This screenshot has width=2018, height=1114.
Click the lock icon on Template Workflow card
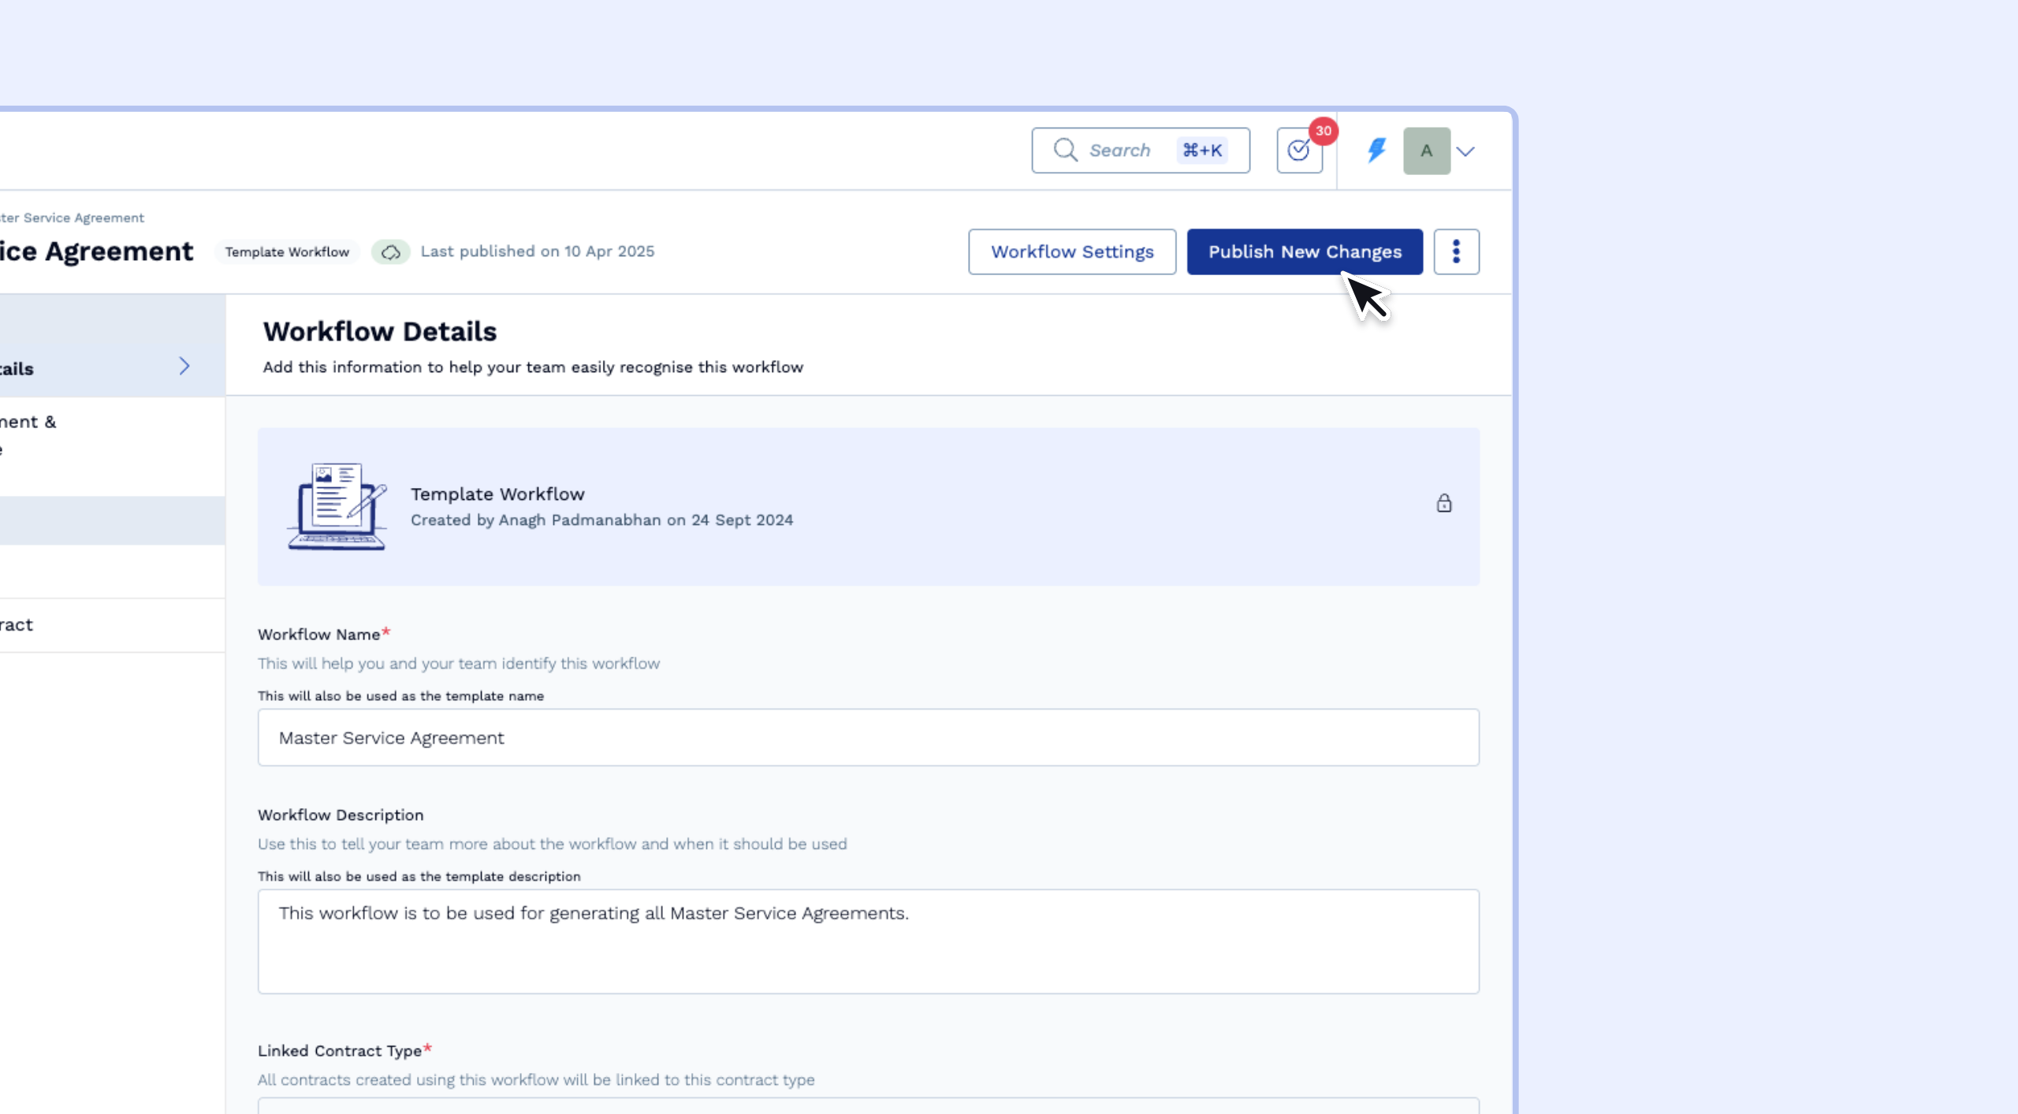(x=1443, y=502)
